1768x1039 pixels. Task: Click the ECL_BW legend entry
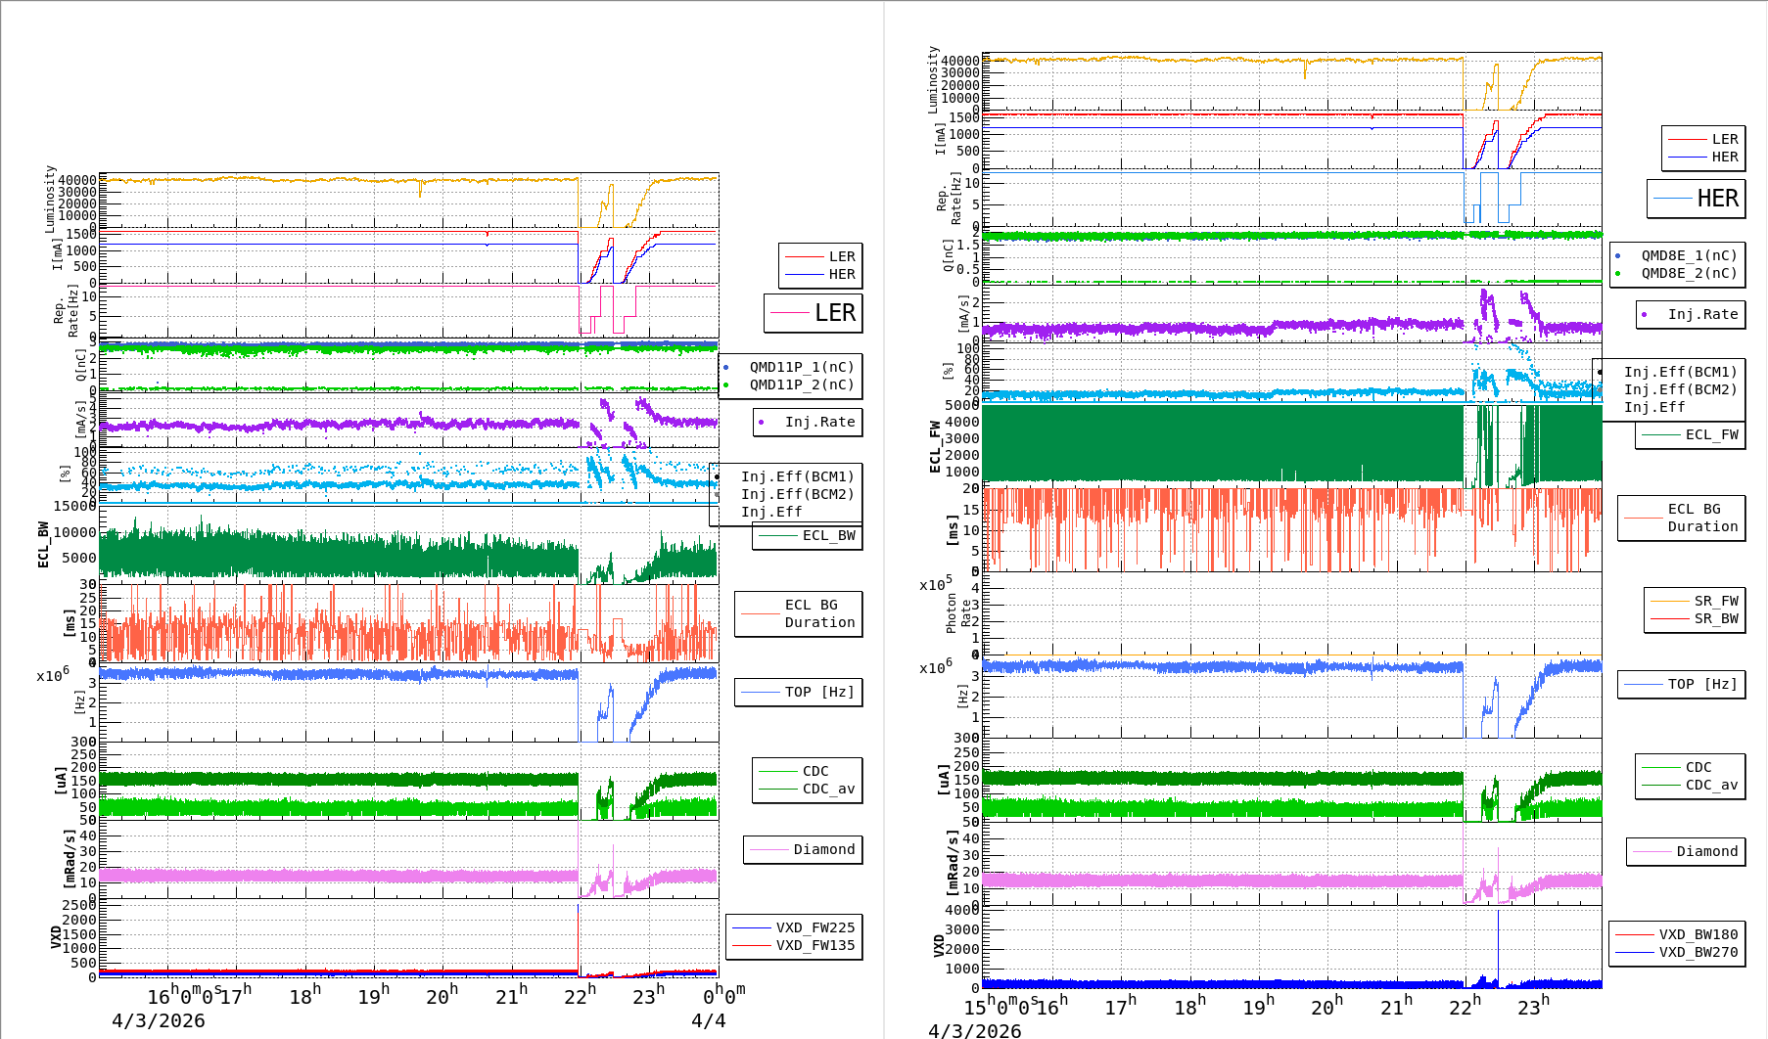coord(808,536)
